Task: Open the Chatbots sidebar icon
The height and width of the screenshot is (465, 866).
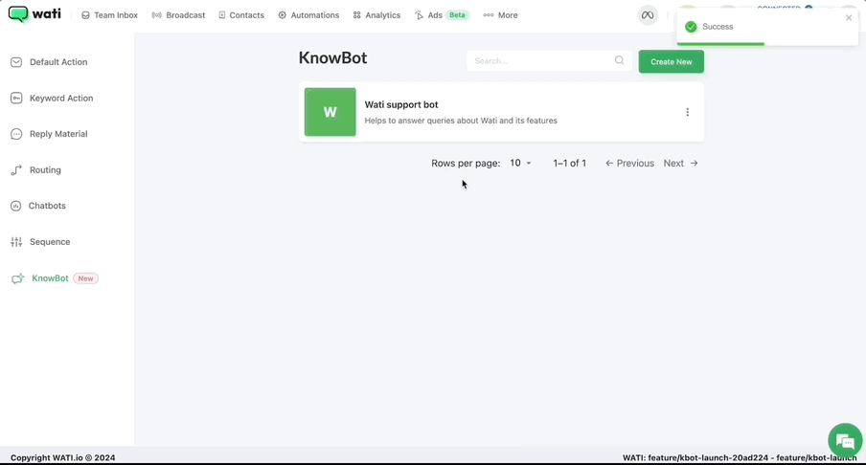Action: 15,206
